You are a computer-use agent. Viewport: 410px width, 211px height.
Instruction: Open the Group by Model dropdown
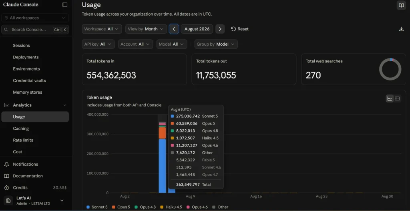coord(216,44)
